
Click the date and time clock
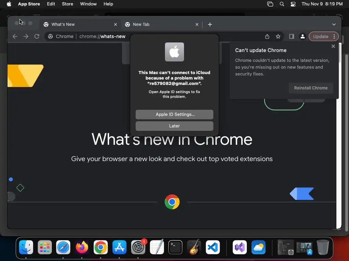click(322, 4)
